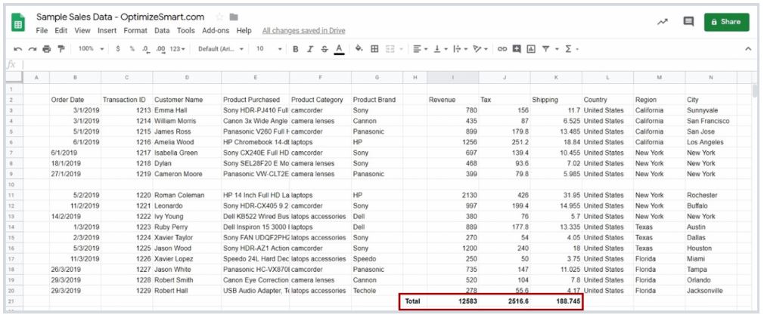The height and width of the screenshot is (318, 764).
Task: Click the Google Sheets home icon
Action: pyautogui.click(x=18, y=23)
